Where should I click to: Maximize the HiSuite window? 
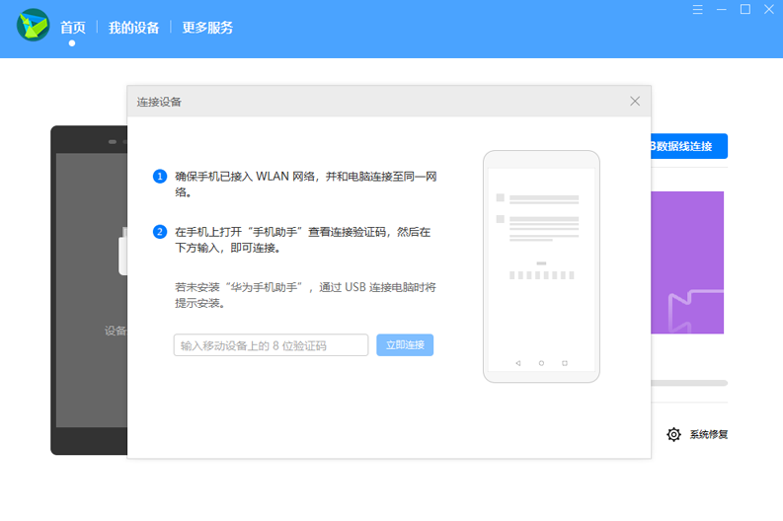click(x=745, y=10)
